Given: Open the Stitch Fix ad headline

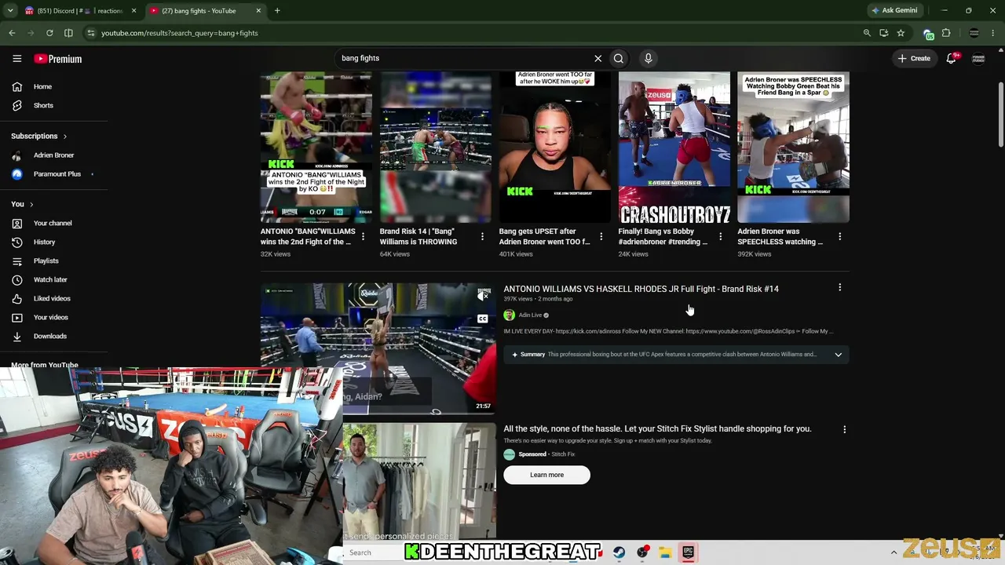Looking at the screenshot, I should [x=657, y=428].
